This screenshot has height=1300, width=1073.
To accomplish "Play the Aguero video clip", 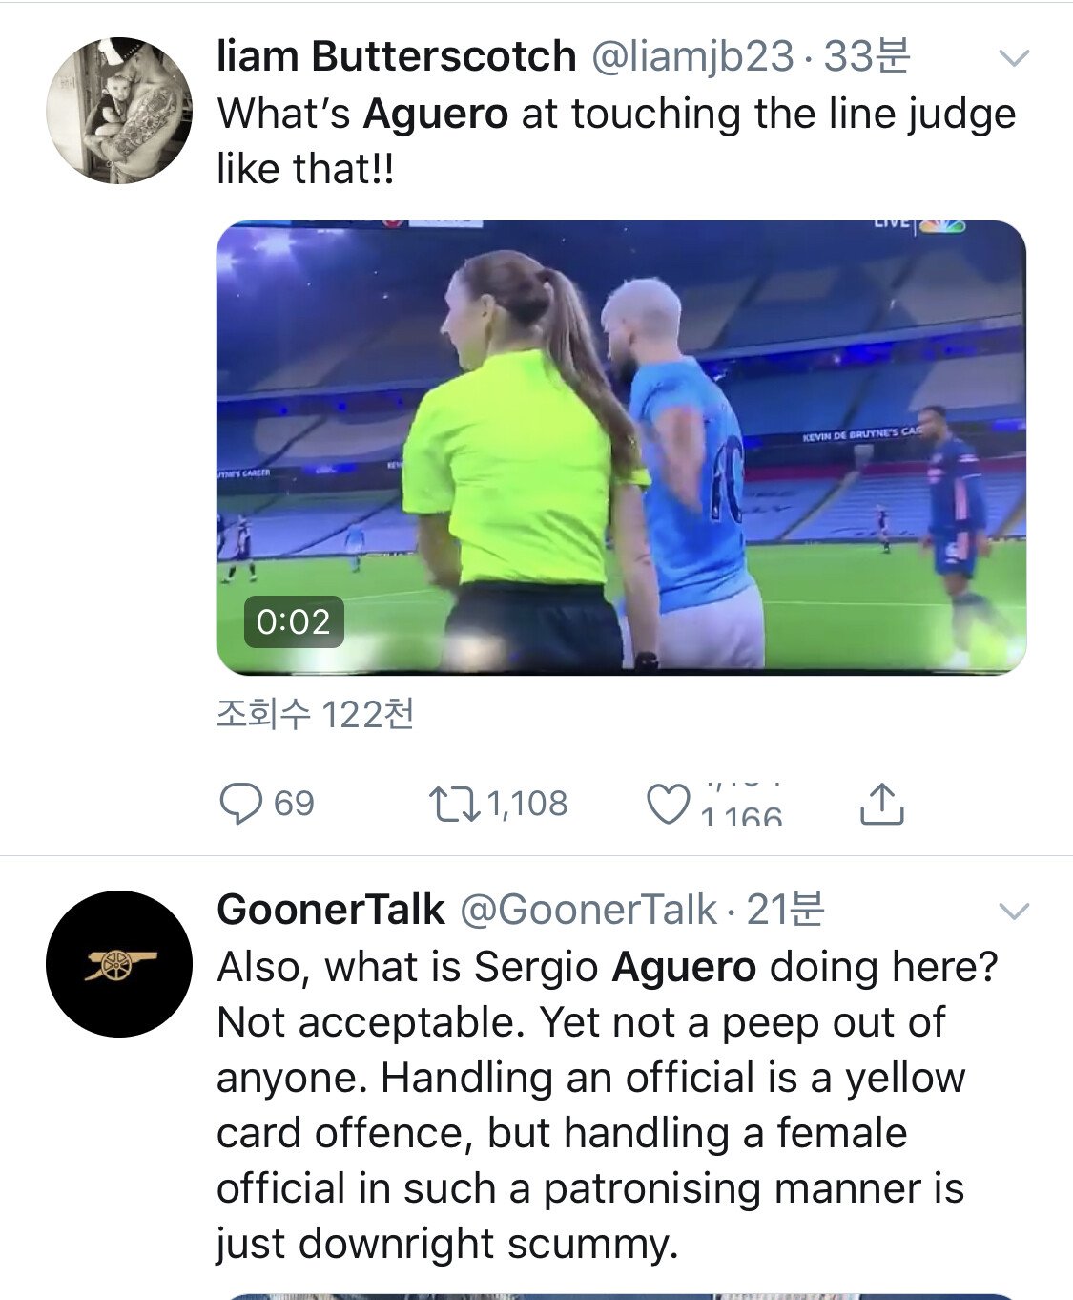I will pos(621,447).
